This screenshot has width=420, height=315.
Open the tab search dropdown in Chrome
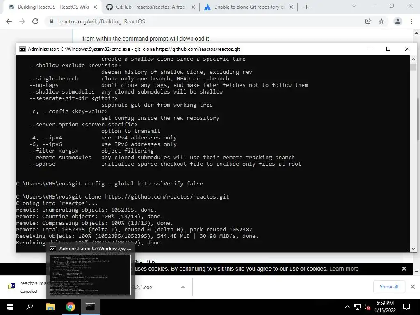coord(354,6)
